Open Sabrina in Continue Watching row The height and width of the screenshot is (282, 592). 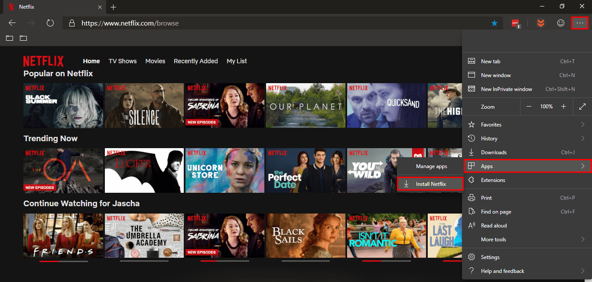click(225, 236)
